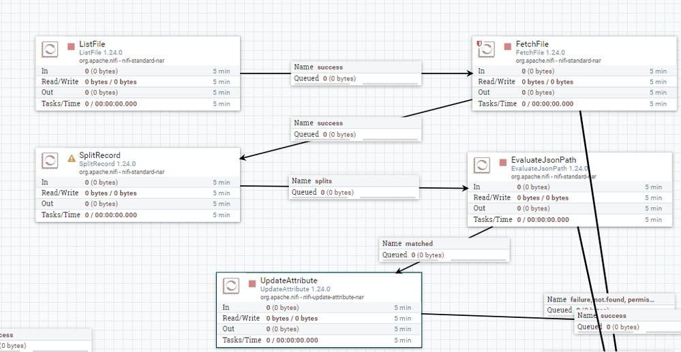This screenshot has width=681, height=352.
Task: Select the ListFile processor title
Action: tap(92, 44)
